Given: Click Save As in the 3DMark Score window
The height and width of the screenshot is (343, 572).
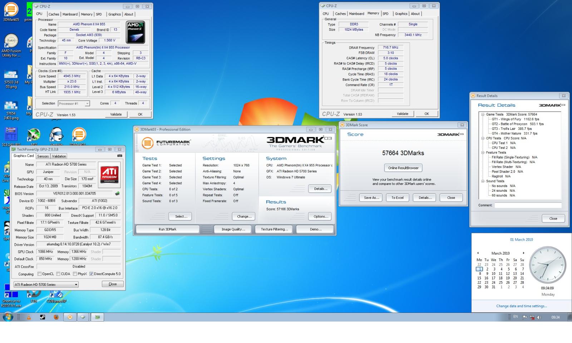Looking at the screenshot, I should (x=371, y=197).
